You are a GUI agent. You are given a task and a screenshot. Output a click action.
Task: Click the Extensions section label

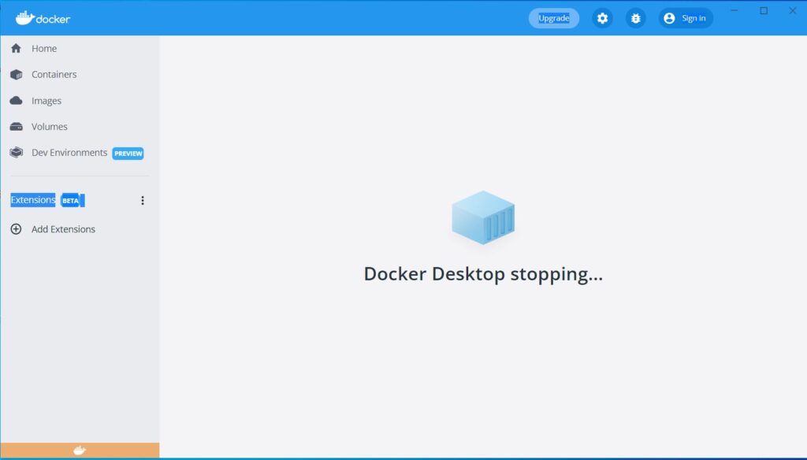[33, 200]
